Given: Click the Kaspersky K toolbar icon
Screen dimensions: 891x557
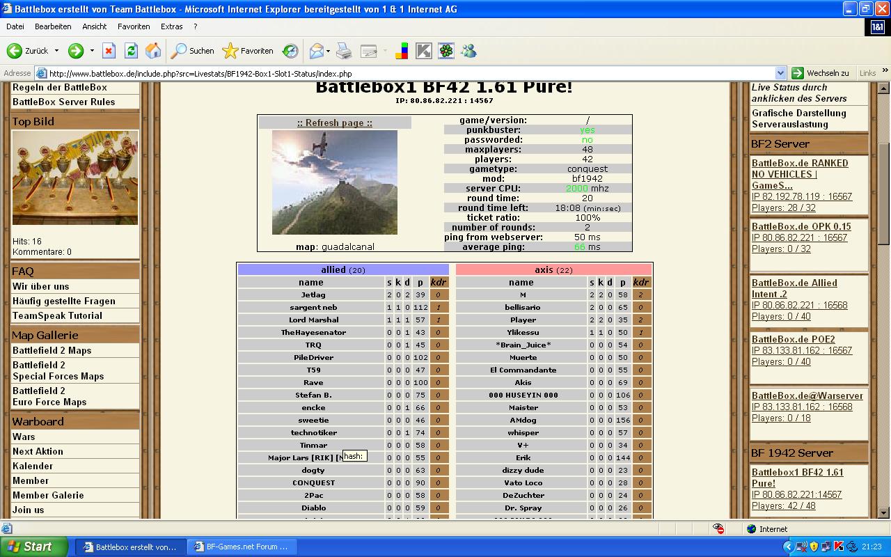Looking at the screenshot, I should coord(424,51).
